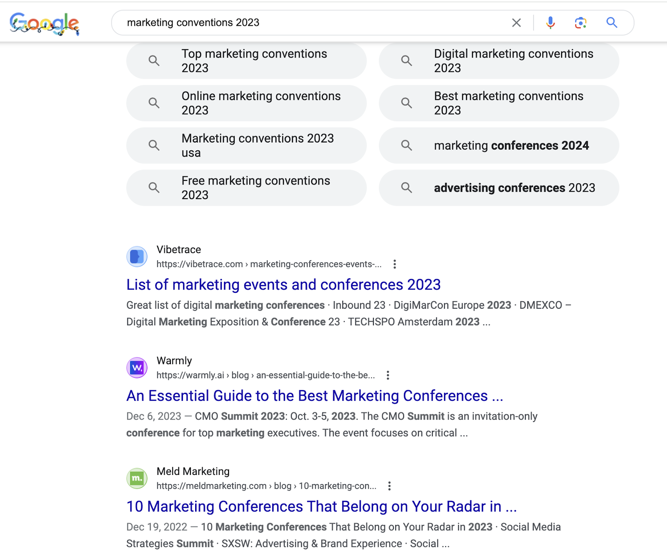667x557 pixels.
Task: Choose 'Best marketing conventions 2023' suggestion
Action: coord(499,103)
